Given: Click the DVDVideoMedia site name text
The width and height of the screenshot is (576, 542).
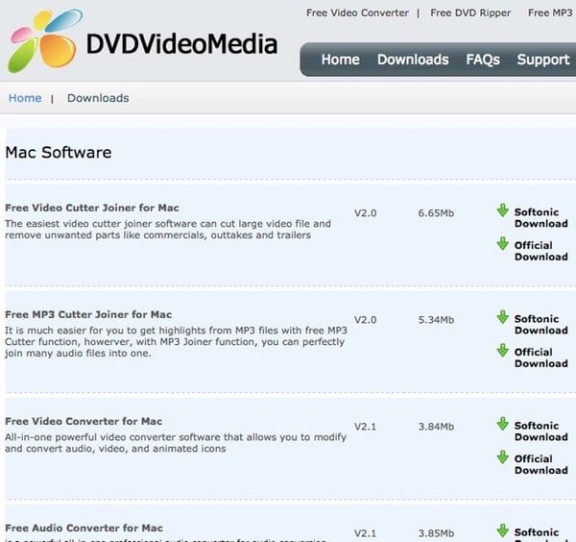Looking at the screenshot, I should click(181, 44).
